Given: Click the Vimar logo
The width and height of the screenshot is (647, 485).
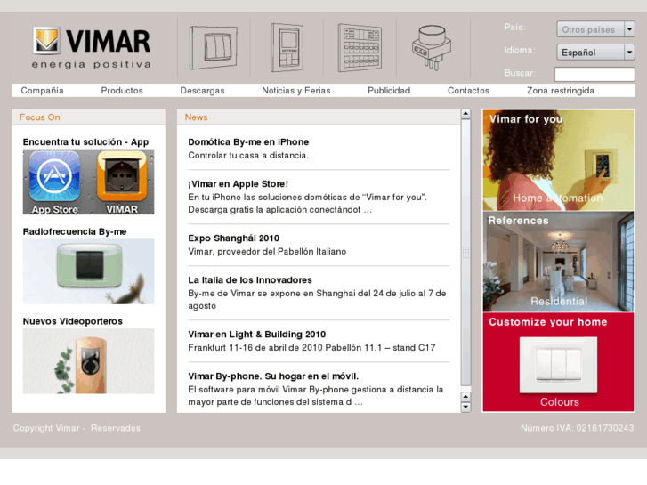Looking at the screenshot, I should coord(92,47).
